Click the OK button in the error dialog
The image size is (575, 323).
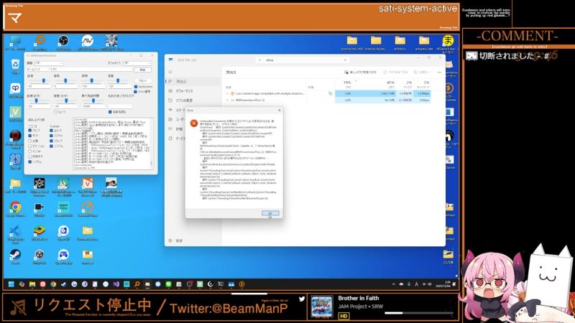tap(270, 213)
